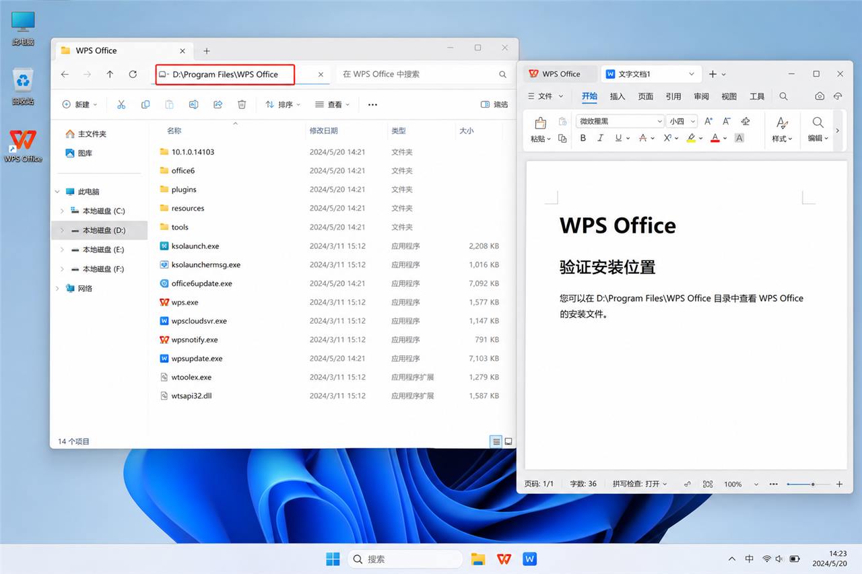Apply yellow text highlight color
The height and width of the screenshot is (574, 862).
[691, 138]
